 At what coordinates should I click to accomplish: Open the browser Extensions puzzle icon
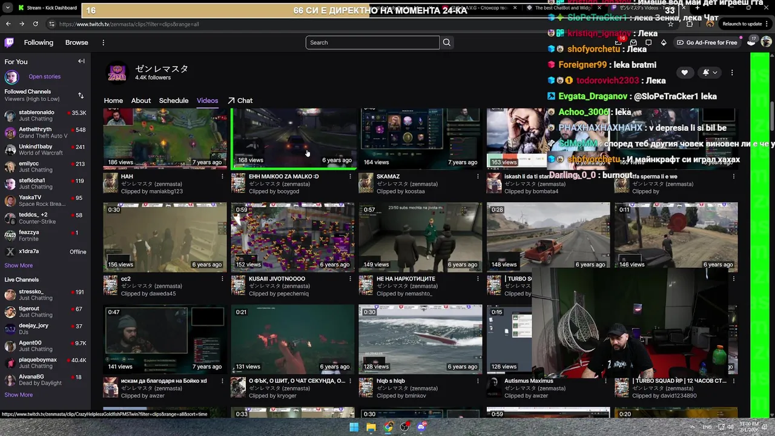tap(690, 24)
